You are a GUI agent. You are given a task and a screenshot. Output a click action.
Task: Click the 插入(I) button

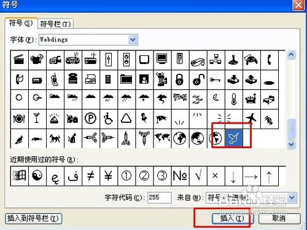point(232,218)
